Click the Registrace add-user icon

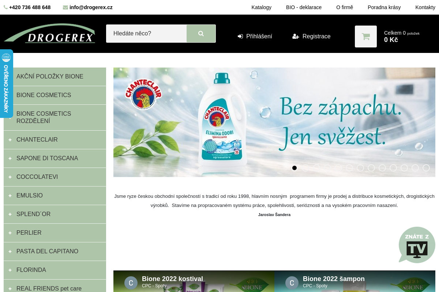296,36
